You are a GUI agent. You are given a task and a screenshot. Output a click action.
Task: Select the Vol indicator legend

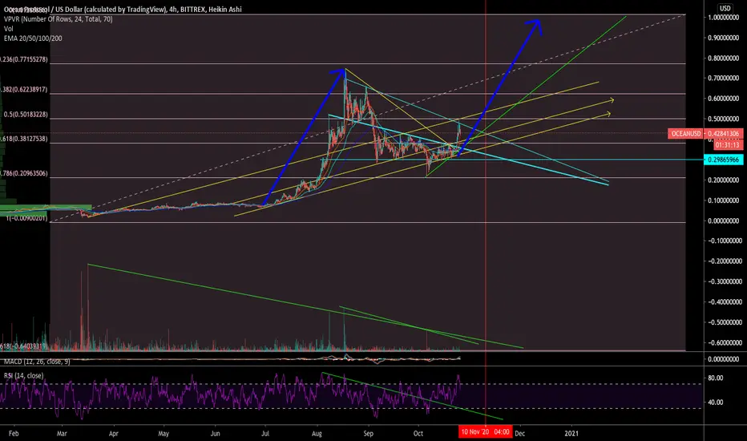[x=9, y=29]
